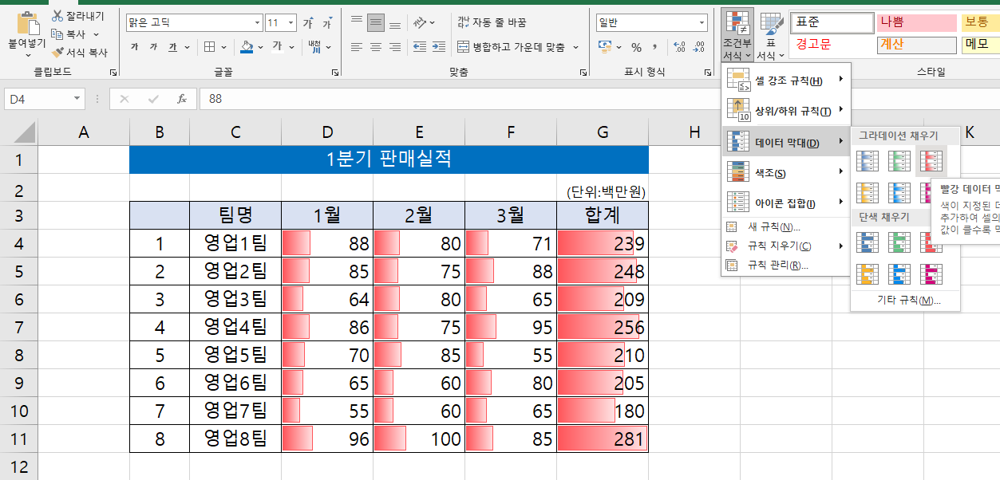Apply green gradient data bar
This screenshot has height=480, width=1000.
click(x=899, y=162)
